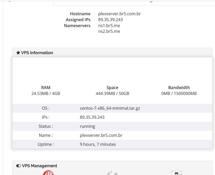The height and width of the screenshot is (175, 215).
Task: Click the Name row value plexserver.br5.com.br
Action: pyautogui.click(x=101, y=135)
